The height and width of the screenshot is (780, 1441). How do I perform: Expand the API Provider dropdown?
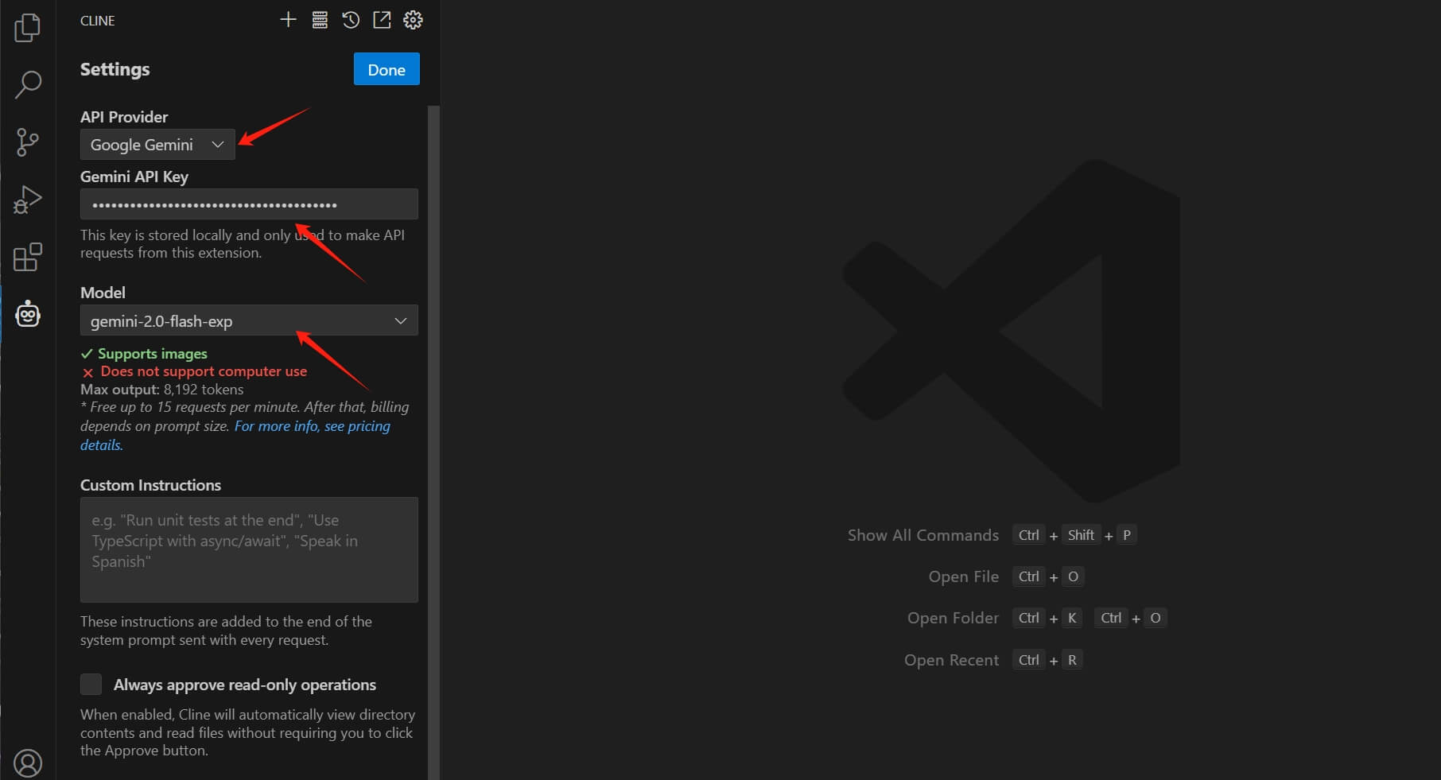157,145
